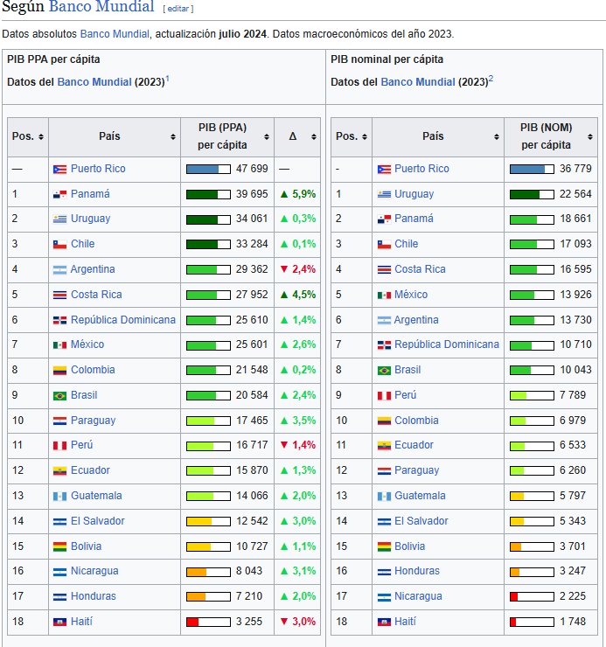
Task: Click the Uruguay flag in PPA table
Action: click(x=59, y=219)
